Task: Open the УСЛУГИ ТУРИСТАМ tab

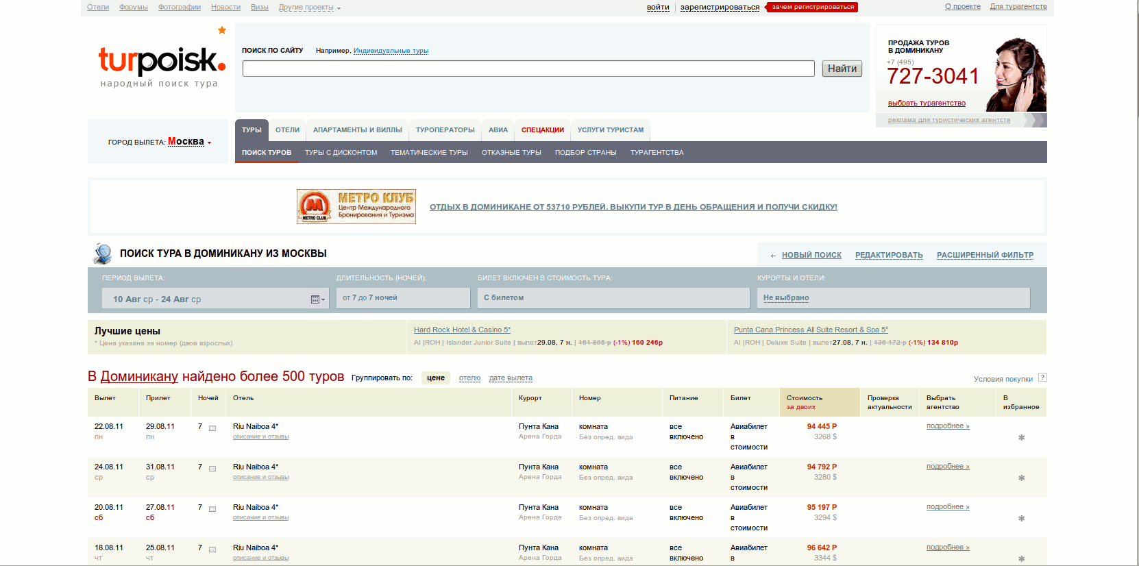Action: [611, 130]
